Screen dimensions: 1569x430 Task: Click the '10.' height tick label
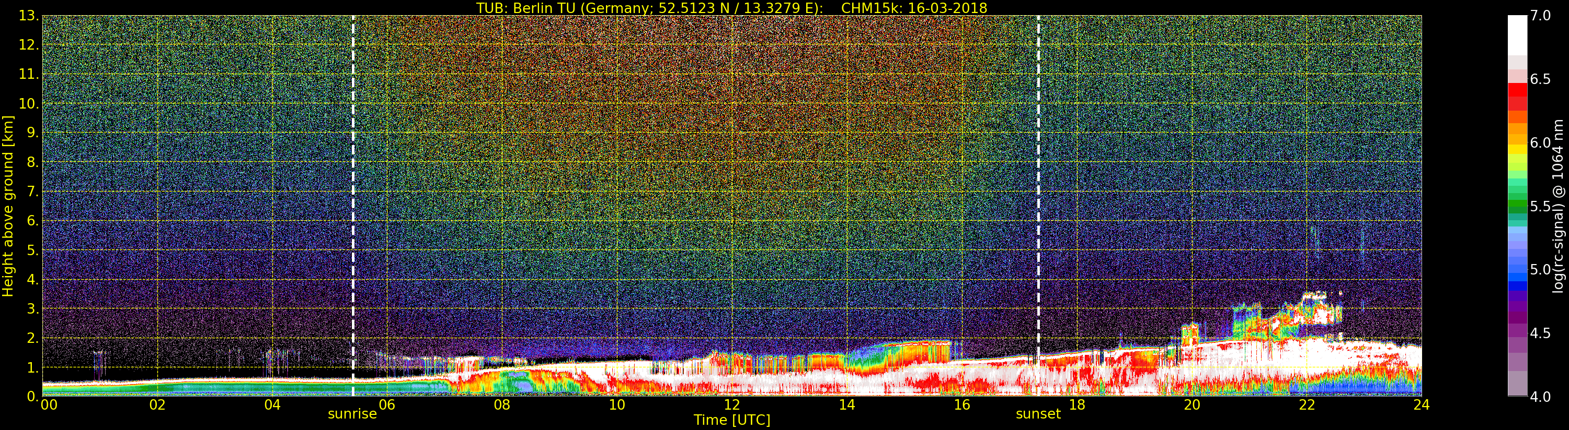tap(29, 104)
